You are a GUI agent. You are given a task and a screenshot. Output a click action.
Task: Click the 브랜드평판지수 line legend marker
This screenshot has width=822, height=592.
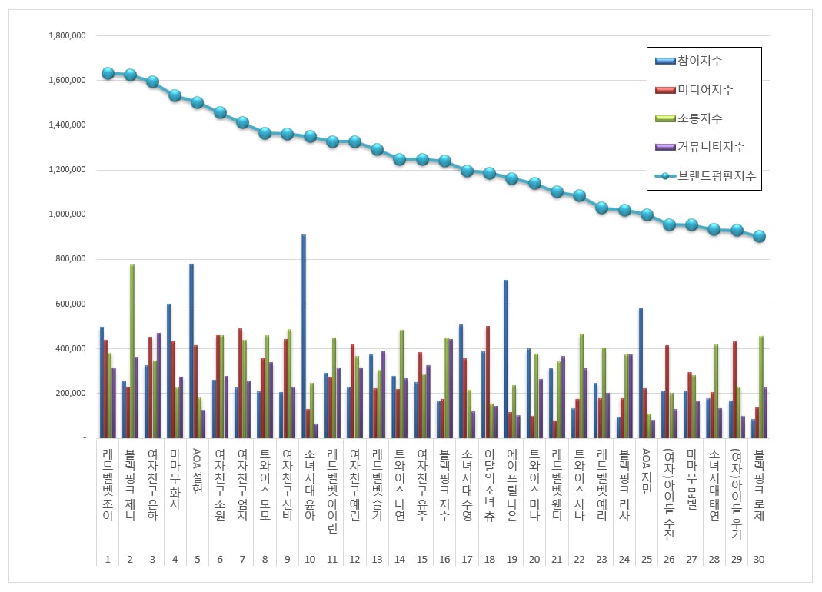(665, 176)
